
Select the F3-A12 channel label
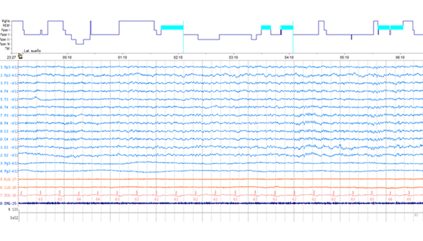coord(9,83)
